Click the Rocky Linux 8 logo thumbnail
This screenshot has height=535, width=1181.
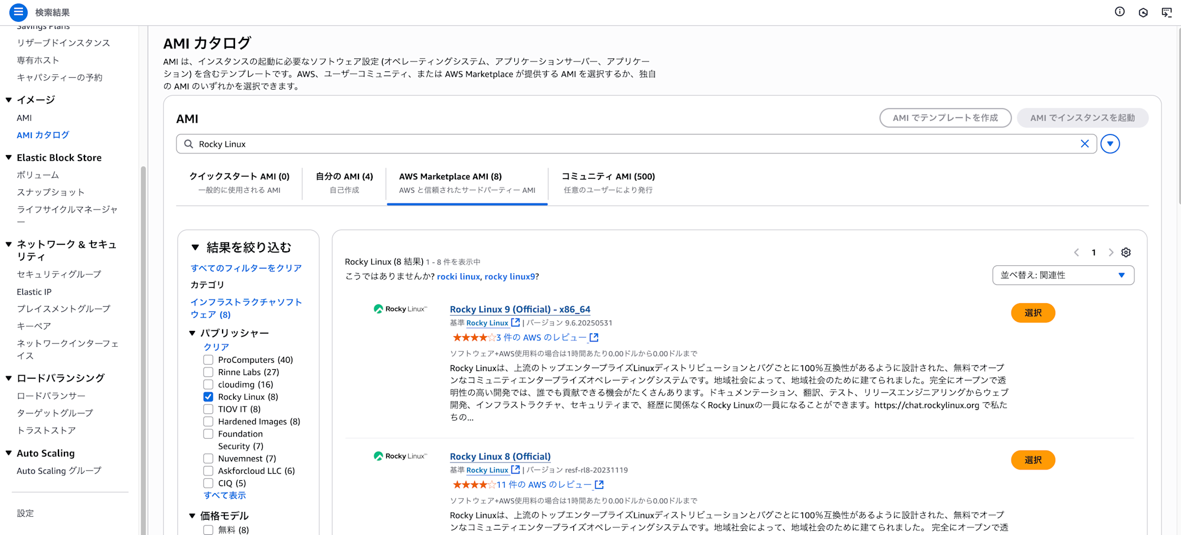400,456
